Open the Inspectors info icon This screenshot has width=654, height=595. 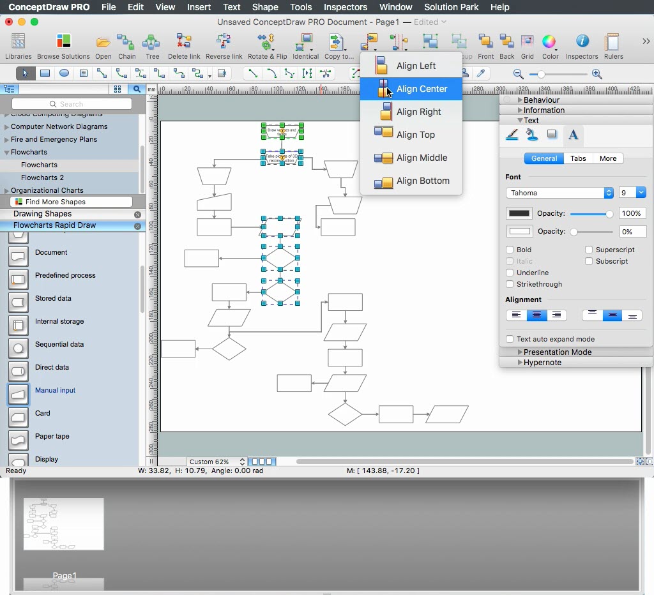(582, 43)
